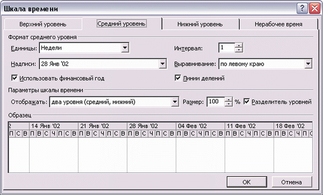
Task: Click the 14 Янв '02 sample header
Action: point(54,126)
